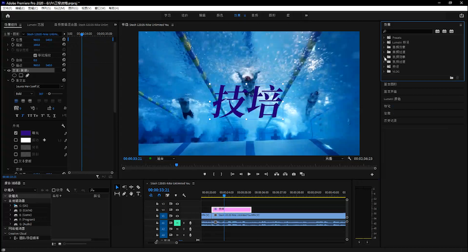Viewport: 468px width, 252px height.
Task: Click the purple fill color swatch
Action: (26, 133)
